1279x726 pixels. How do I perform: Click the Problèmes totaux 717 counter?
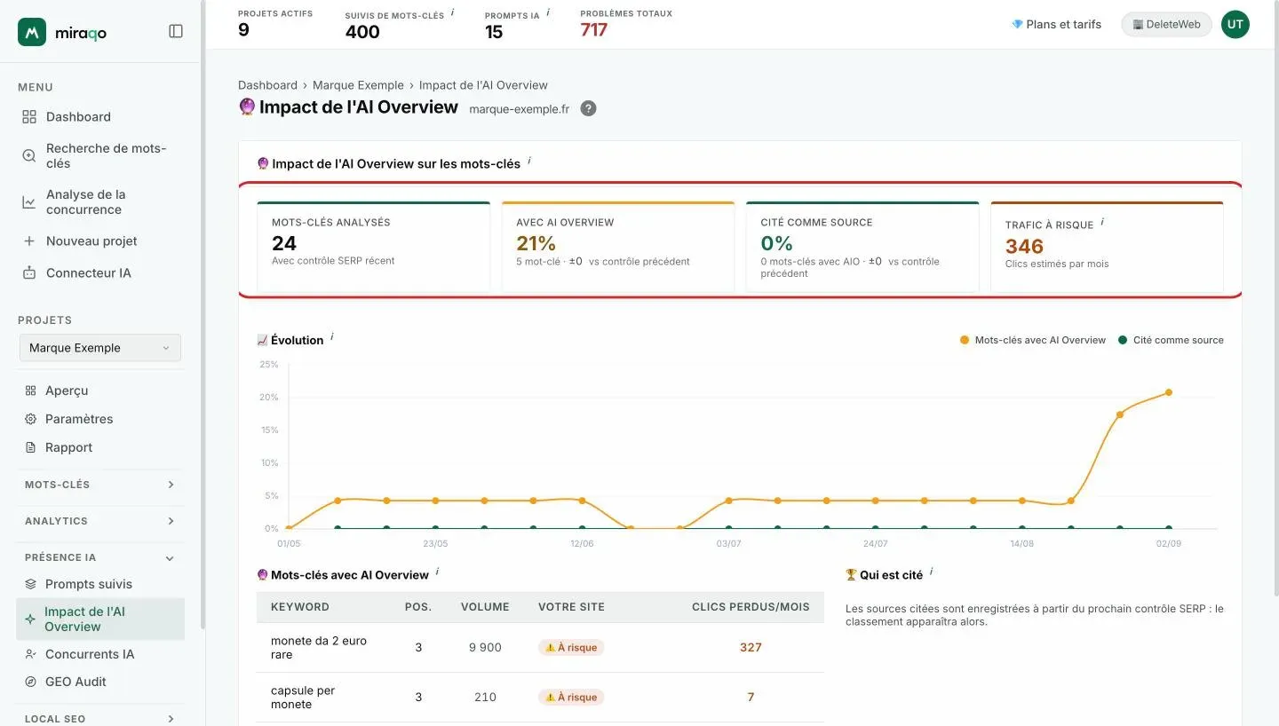(626, 24)
